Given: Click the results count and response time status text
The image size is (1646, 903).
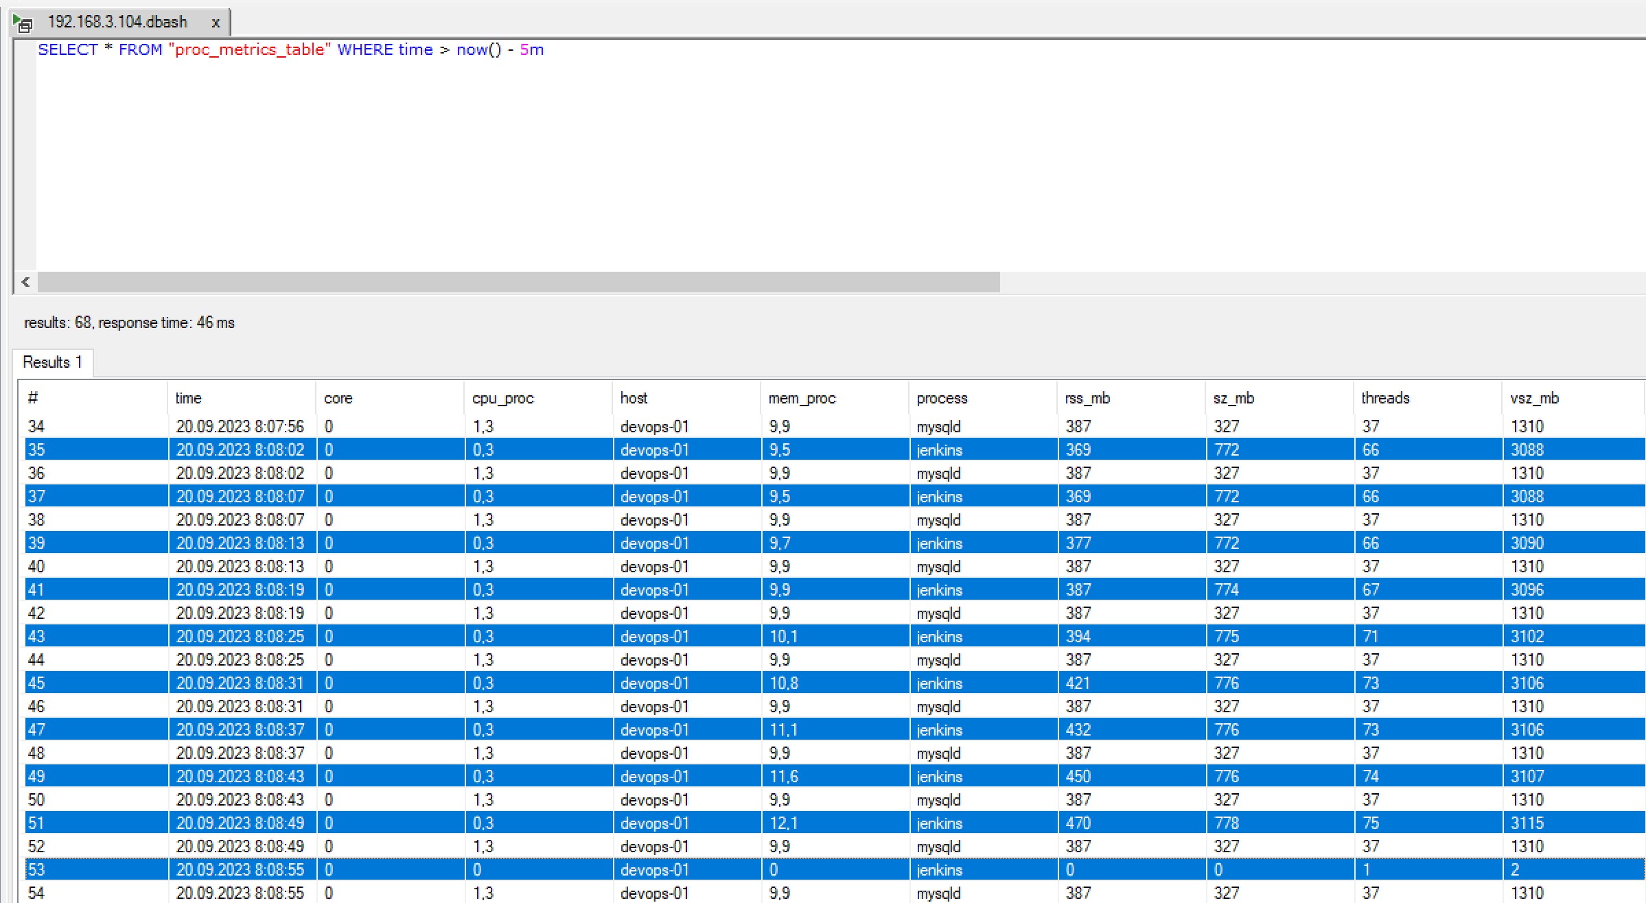Looking at the screenshot, I should (x=130, y=322).
